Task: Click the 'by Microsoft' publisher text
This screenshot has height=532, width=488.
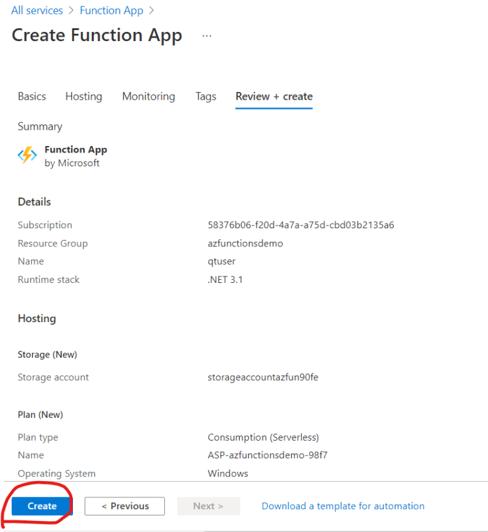Action: click(72, 163)
